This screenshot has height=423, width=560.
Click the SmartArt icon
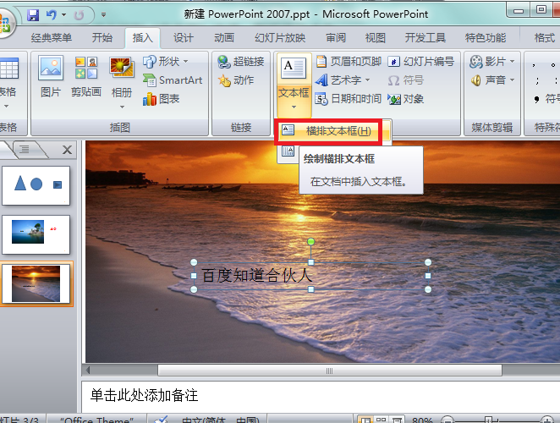point(173,80)
